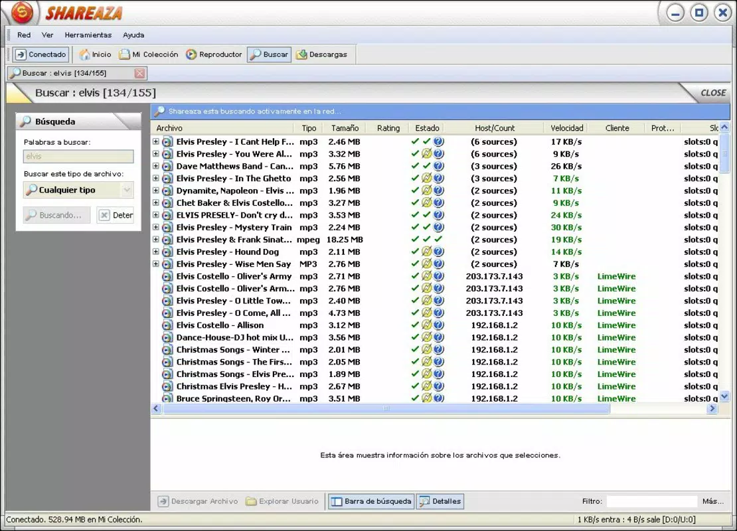Toggle the Conectado connection button

(41, 54)
